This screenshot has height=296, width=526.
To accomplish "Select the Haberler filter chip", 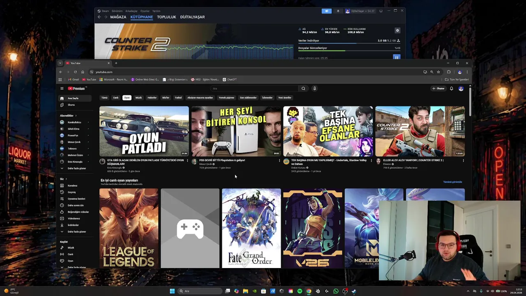I will [152, 98].
